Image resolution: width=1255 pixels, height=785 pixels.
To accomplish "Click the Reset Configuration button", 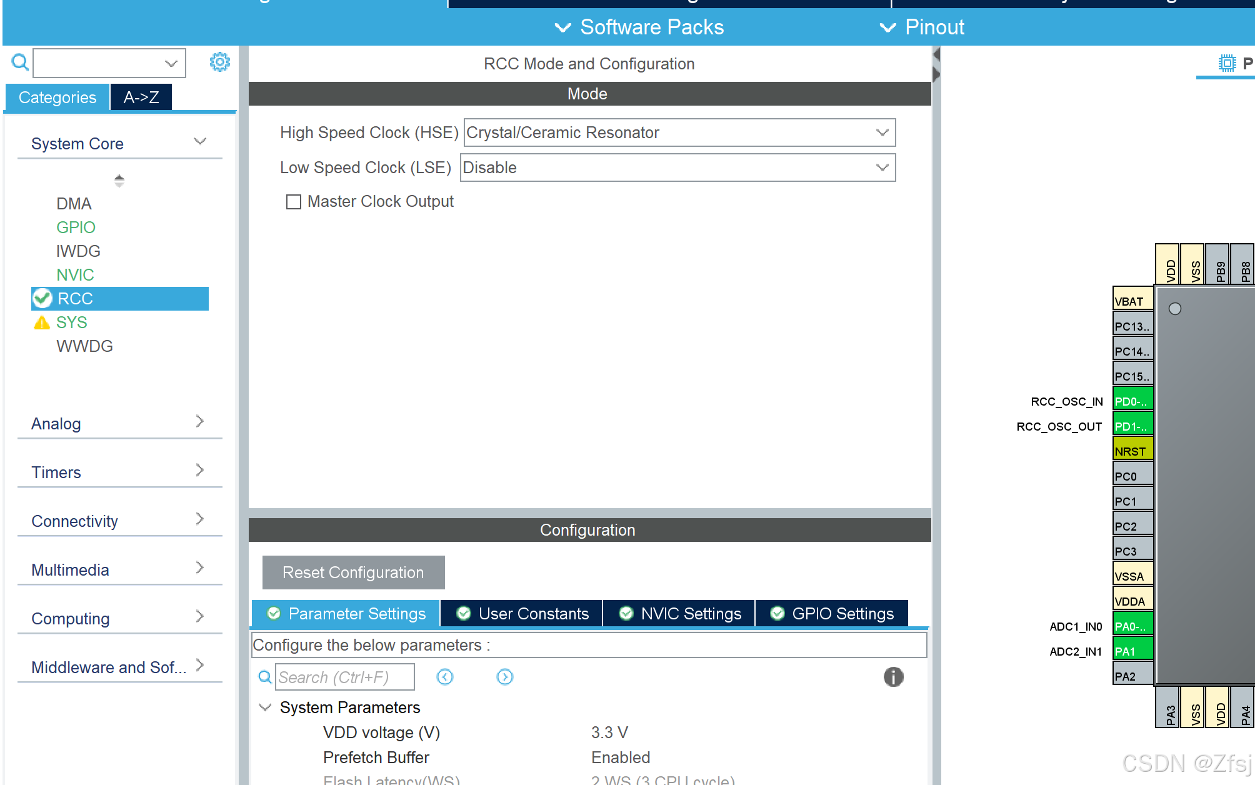I will point(353,572).
